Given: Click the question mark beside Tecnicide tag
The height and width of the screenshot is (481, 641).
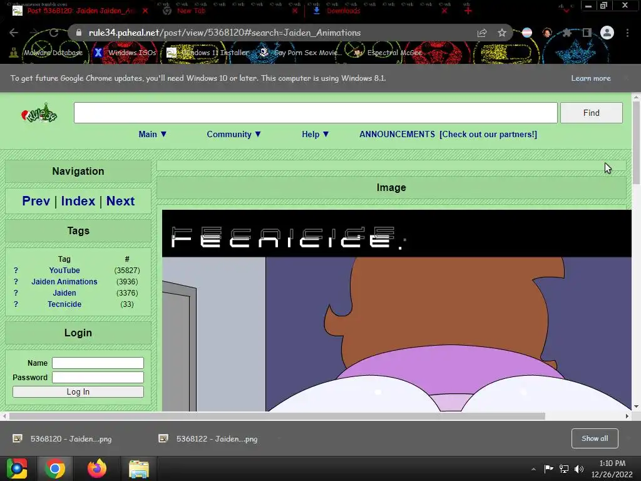Looking at the screenshot, I should point(16,304).
